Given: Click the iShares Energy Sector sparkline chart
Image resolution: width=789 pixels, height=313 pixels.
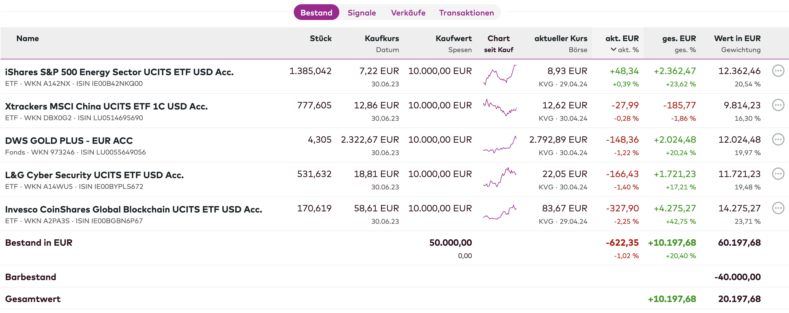Looking at the screenshot, I should (x=500, y=76).
